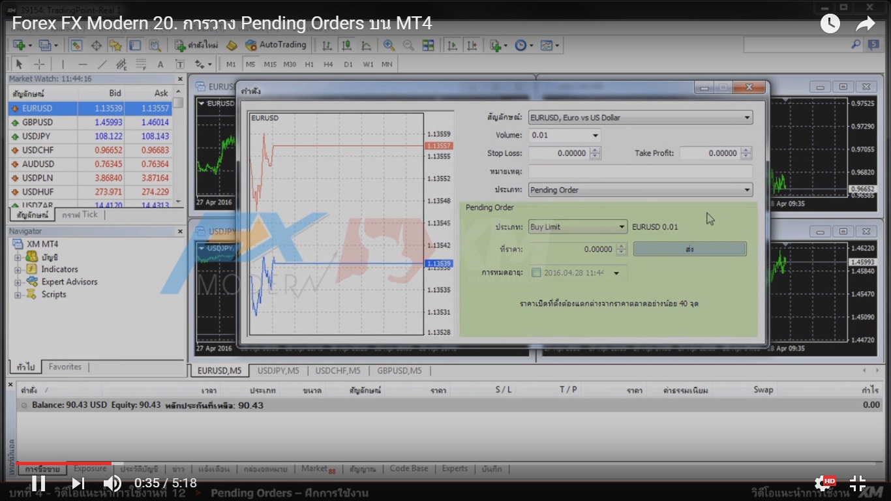Open the Code Base terminal tab
Image resolution: width=891 pixels, height=501 pixels.
point(409,468)
